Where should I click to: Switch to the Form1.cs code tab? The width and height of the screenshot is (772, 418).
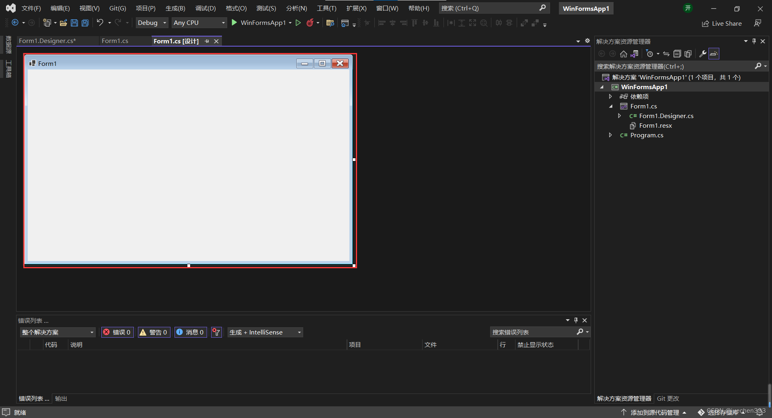tap(115, 41)
